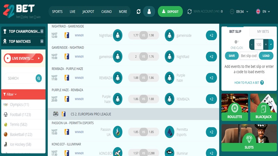The width and height of the screenshot is (278, 156).
Task: Click the Permitta Esports team logo
Action: pyautogui.click(x=170, y=132)
